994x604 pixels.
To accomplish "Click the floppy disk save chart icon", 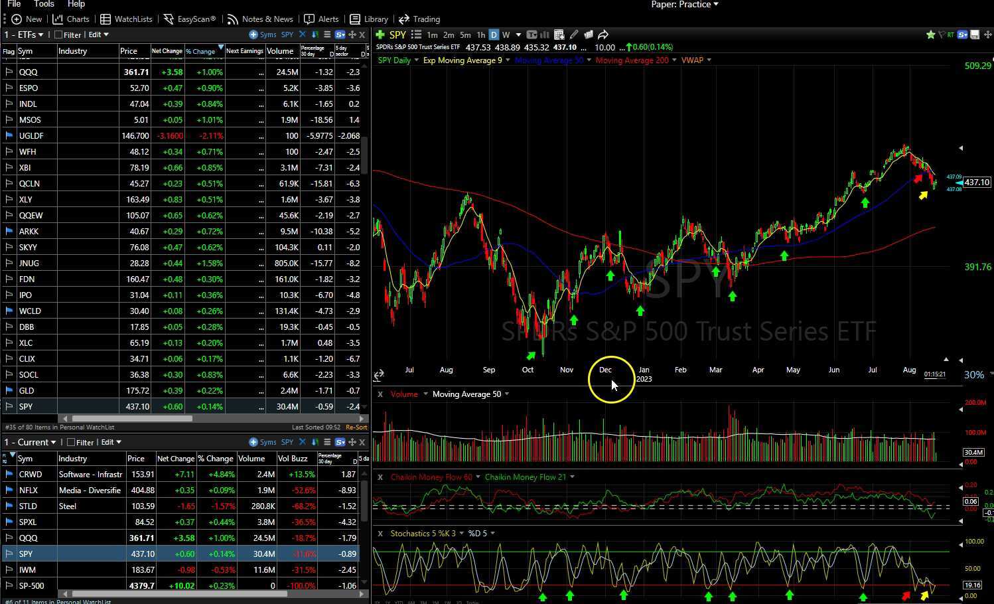I will pos(975,35).
